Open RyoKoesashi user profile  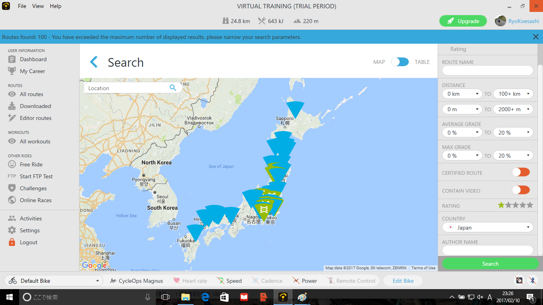pyautogui.click(x=517, y=21)
